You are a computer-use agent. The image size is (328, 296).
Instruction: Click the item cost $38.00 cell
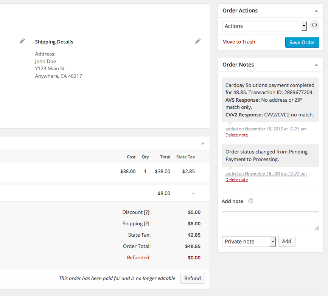pyautogui.click(x=128, y=171)
